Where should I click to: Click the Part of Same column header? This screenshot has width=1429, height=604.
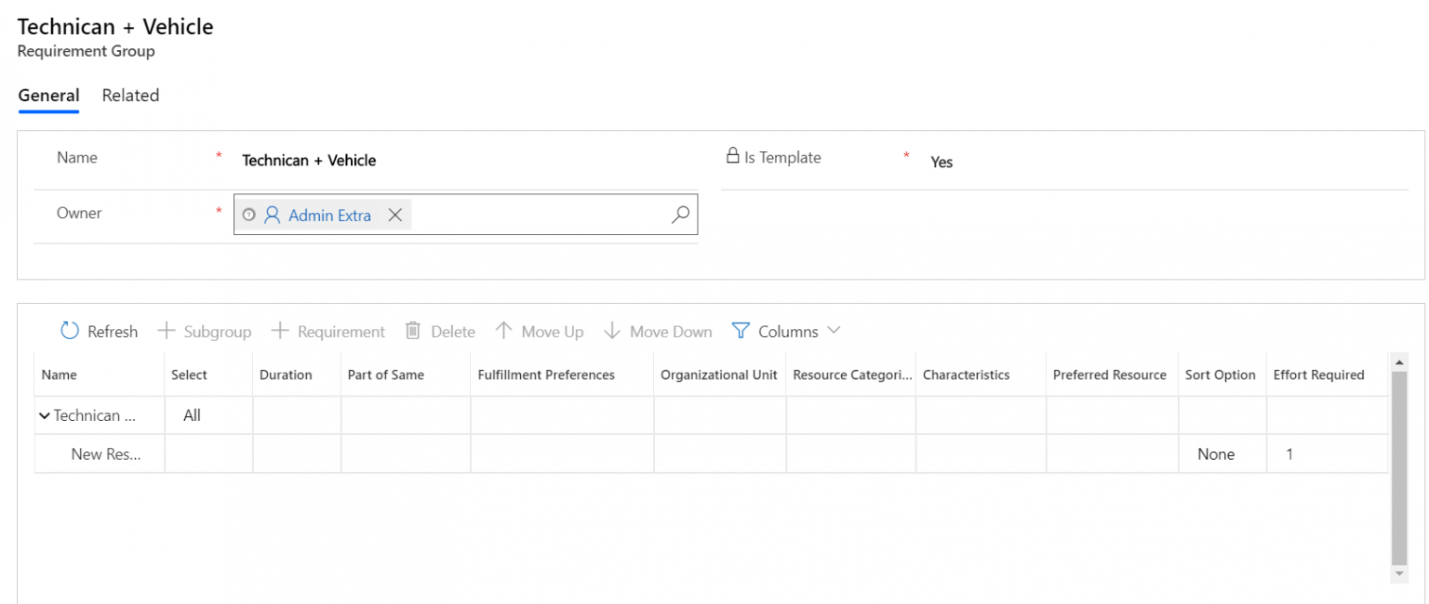[x=406, y=374]
